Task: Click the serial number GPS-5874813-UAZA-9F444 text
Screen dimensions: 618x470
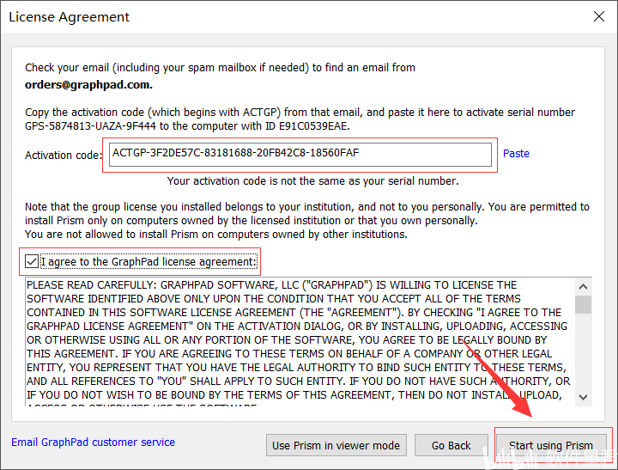Action: pos(90,126)
